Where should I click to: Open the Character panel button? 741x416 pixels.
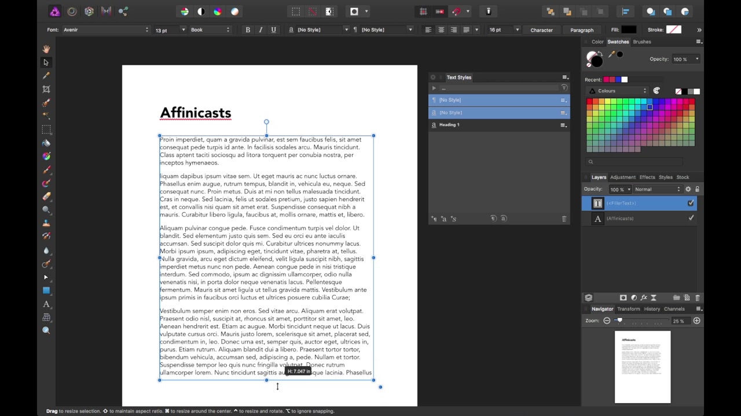(x=542, y=30)
